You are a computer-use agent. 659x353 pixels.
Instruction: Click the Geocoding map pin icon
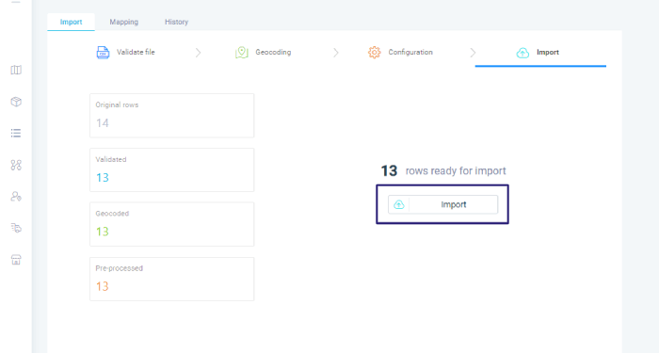pos(242,53)
